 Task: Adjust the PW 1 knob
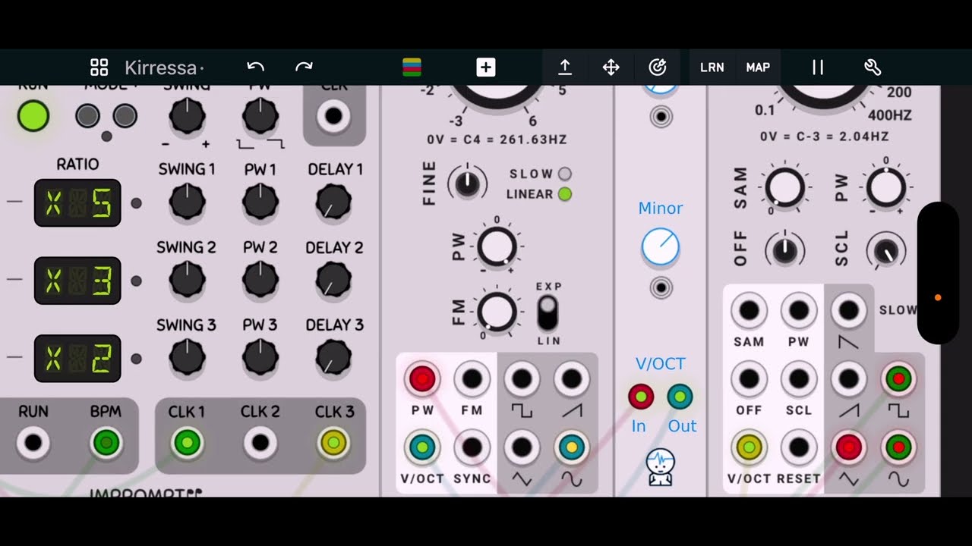click(x=260, y=202)
